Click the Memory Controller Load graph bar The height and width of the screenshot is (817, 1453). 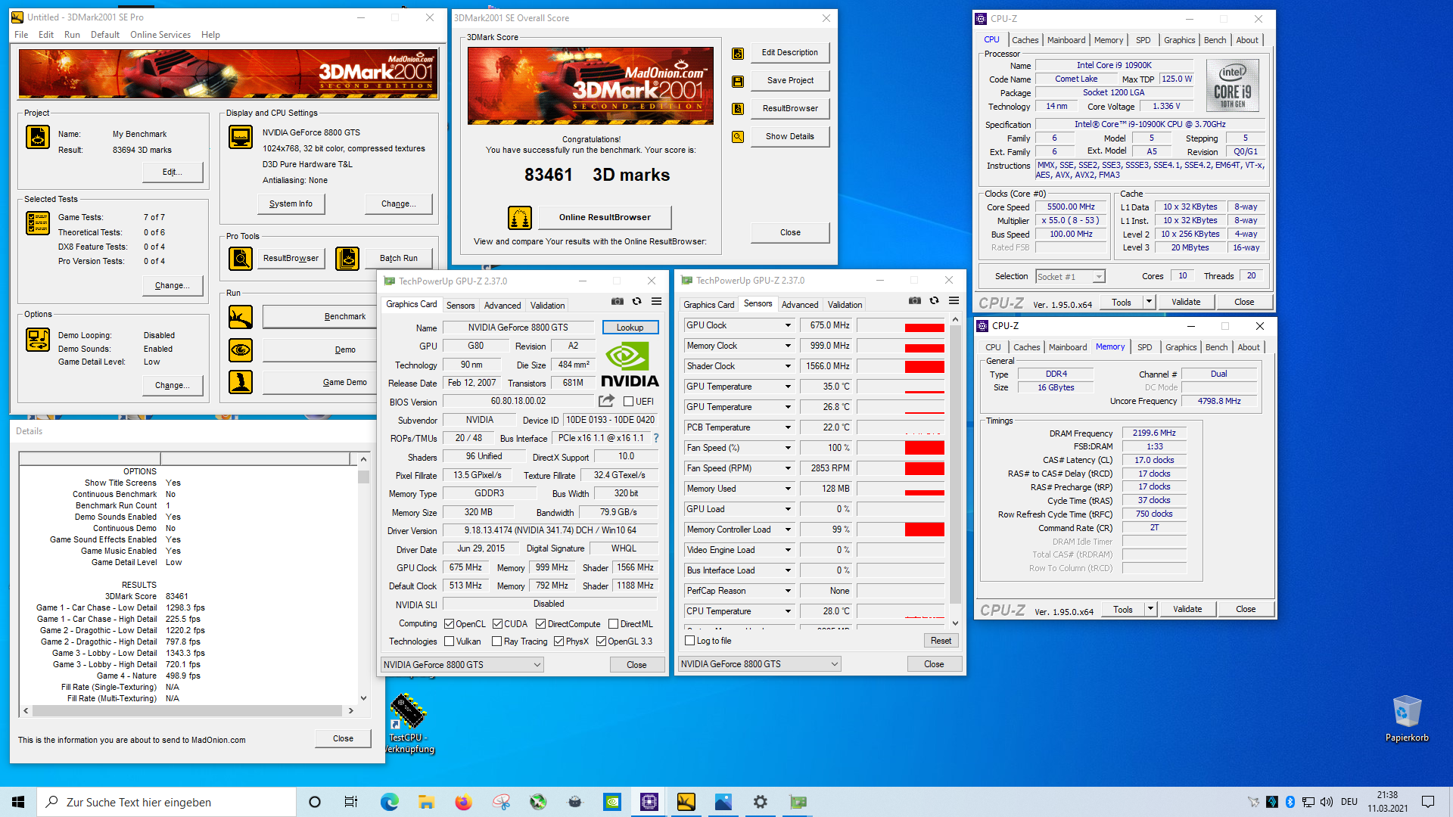pos(925,530)
